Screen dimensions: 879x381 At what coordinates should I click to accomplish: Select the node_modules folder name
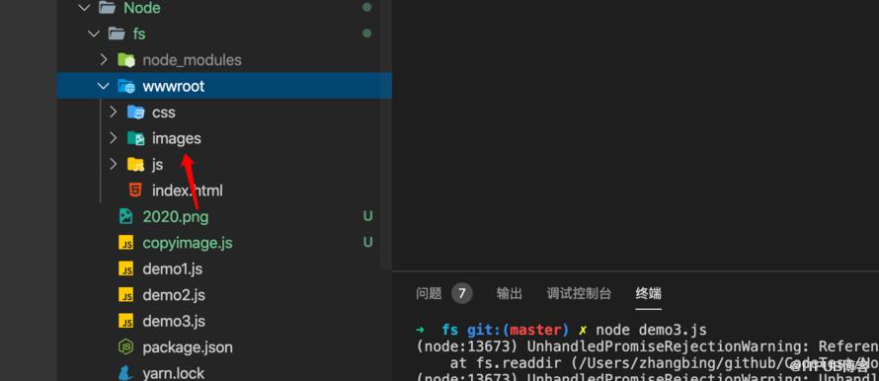[x=192, y=60]
